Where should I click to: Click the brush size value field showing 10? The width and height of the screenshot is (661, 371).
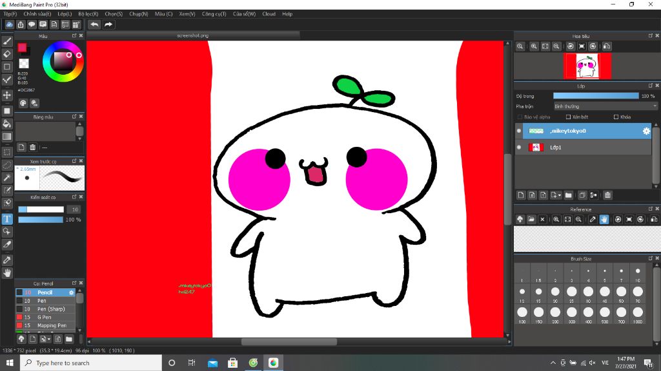click(75, 209)
